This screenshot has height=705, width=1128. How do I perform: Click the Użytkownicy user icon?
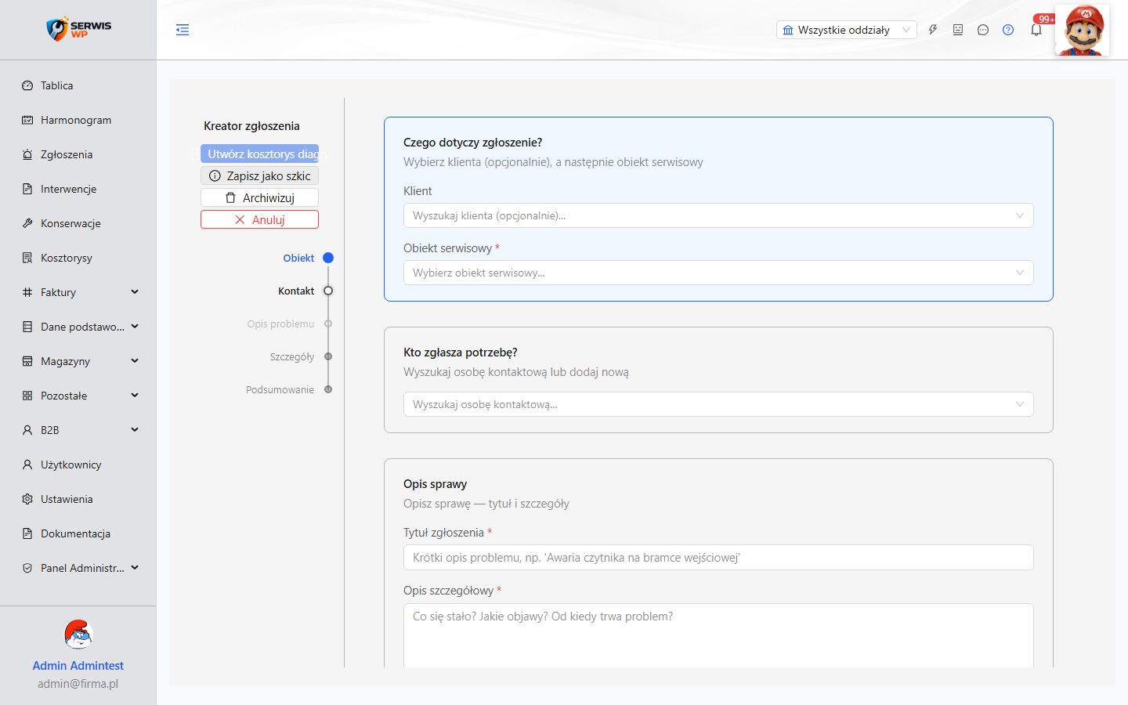tap(27, 465)
